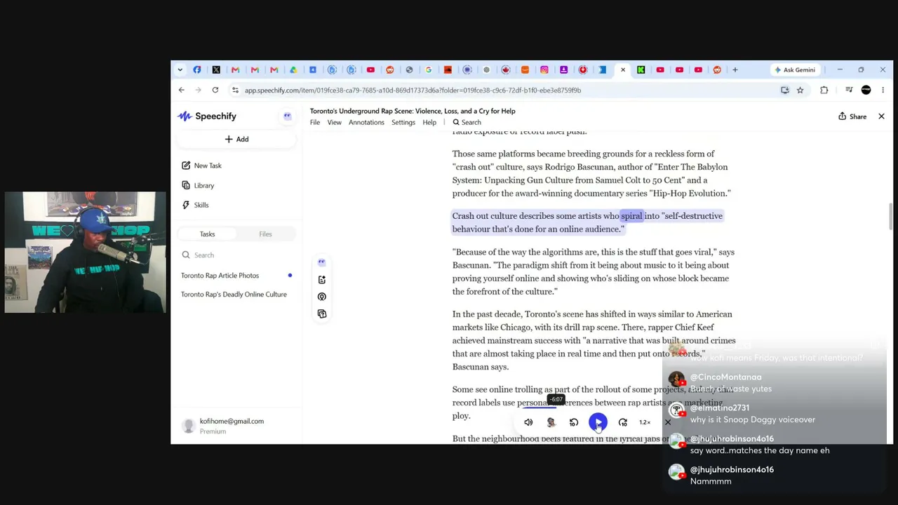Viewport: 898px width, 505px height.
Task: Change the voice via the avatar icon
Action: coord(551,422)
